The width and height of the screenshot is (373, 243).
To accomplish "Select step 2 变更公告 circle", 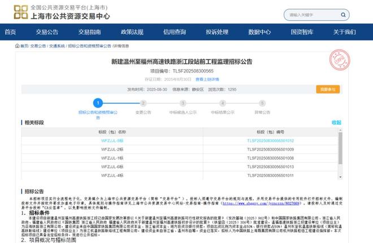I will point(143,103).
